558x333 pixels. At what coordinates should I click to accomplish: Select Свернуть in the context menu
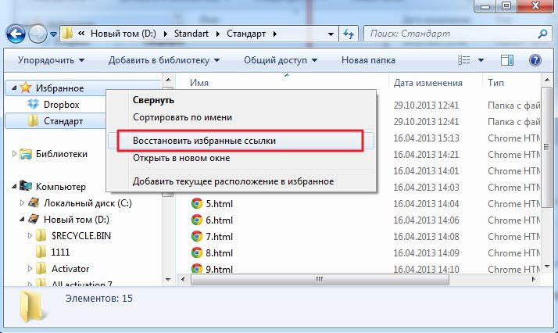pos(153,100)
